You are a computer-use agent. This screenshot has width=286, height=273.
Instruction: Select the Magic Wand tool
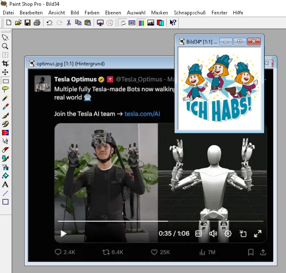click(5, 98)
